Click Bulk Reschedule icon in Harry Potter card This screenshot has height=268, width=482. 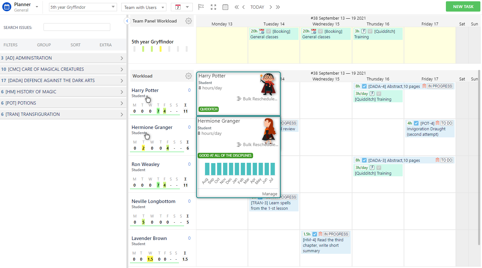239,99
